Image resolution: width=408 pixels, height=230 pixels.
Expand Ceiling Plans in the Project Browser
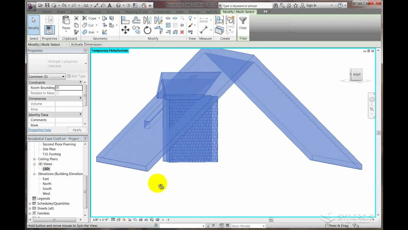click(34, 159)
